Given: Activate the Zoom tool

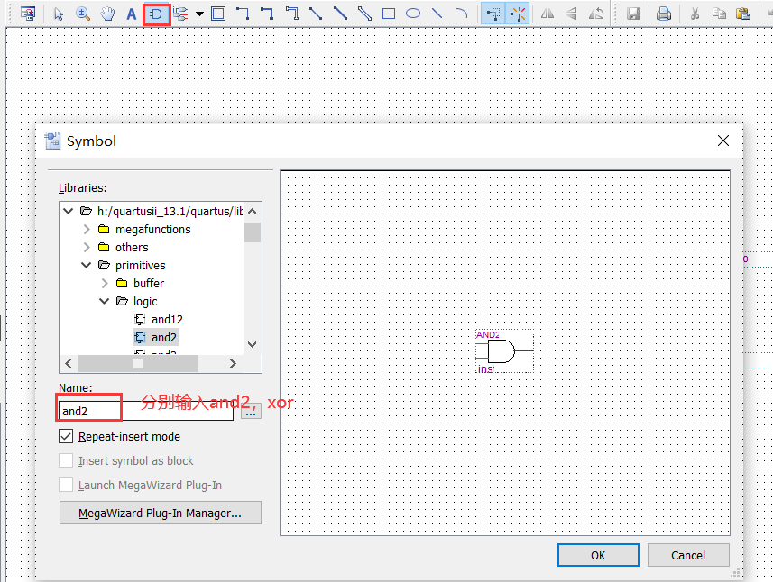Looking at the screenshot, I should click(x=83, y=14).
